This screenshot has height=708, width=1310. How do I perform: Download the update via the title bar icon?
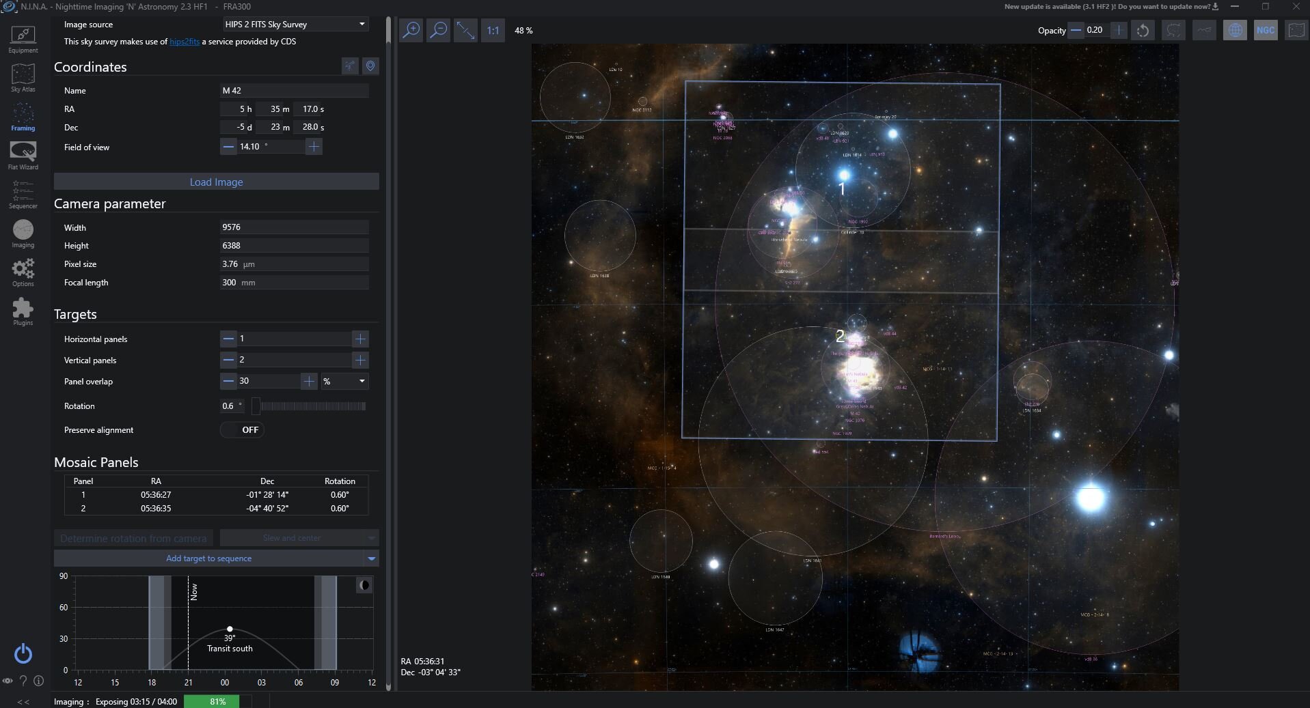click(1215, 7)
